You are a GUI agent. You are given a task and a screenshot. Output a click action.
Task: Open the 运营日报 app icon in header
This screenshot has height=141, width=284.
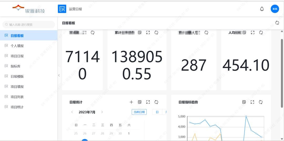click(x=62, y=9)
